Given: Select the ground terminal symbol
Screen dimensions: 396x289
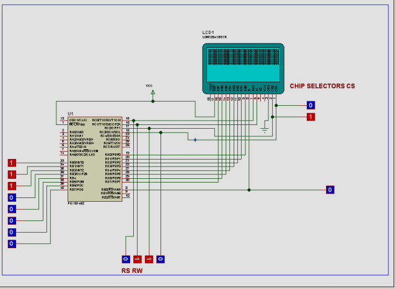Looking at the screenshot, I should click(x=265, y=131).
